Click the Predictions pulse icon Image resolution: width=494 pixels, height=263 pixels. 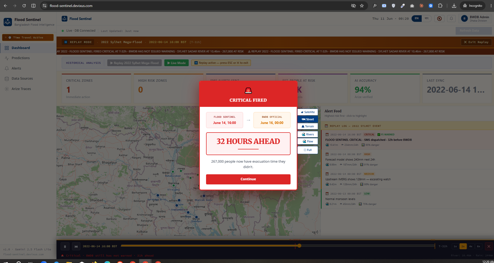pyautogui.click(x=7, y=58)
